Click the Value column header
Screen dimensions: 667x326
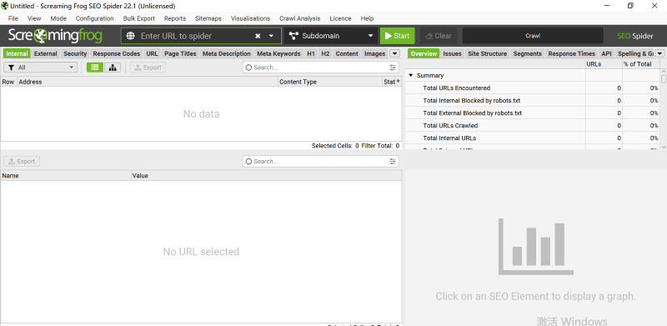click(266, 175)
